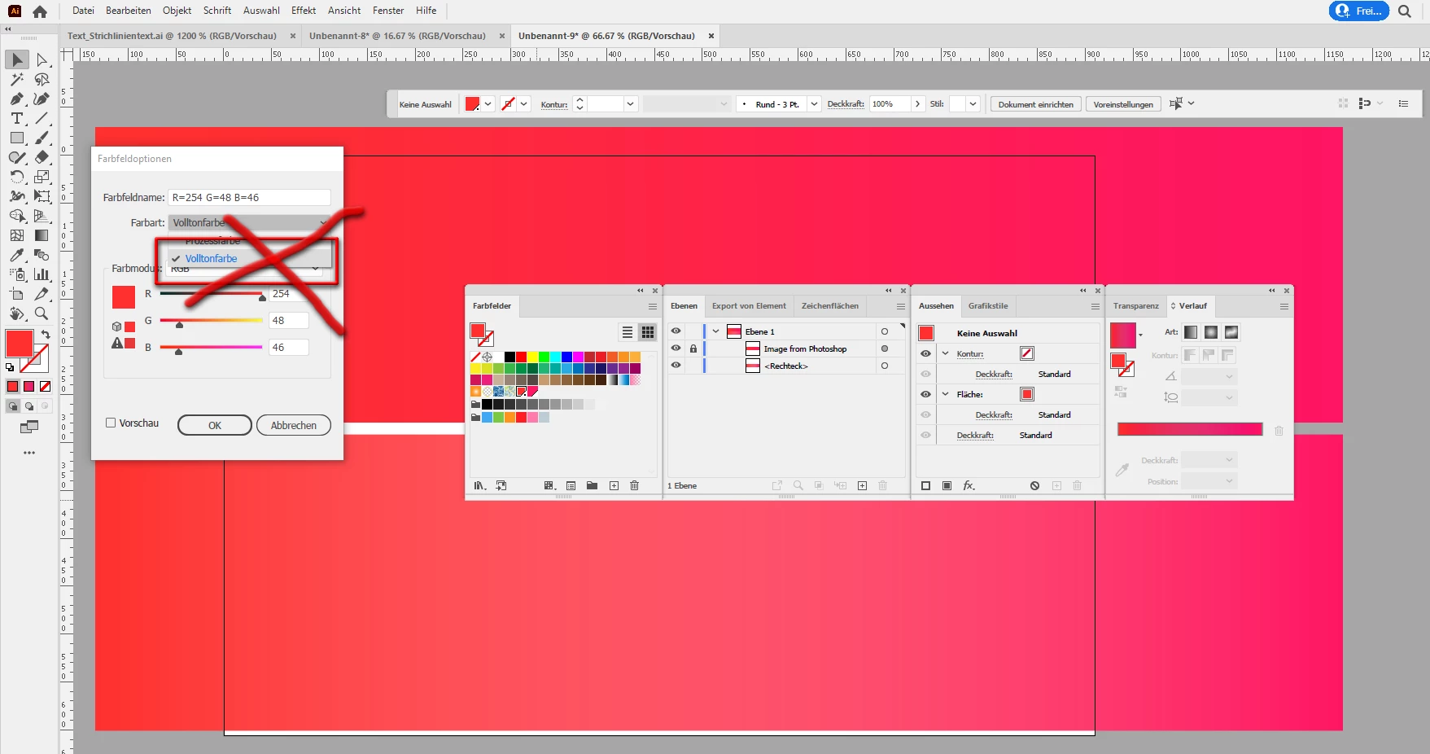
Task: Select the Eraser tool
Action: point(42,158)
